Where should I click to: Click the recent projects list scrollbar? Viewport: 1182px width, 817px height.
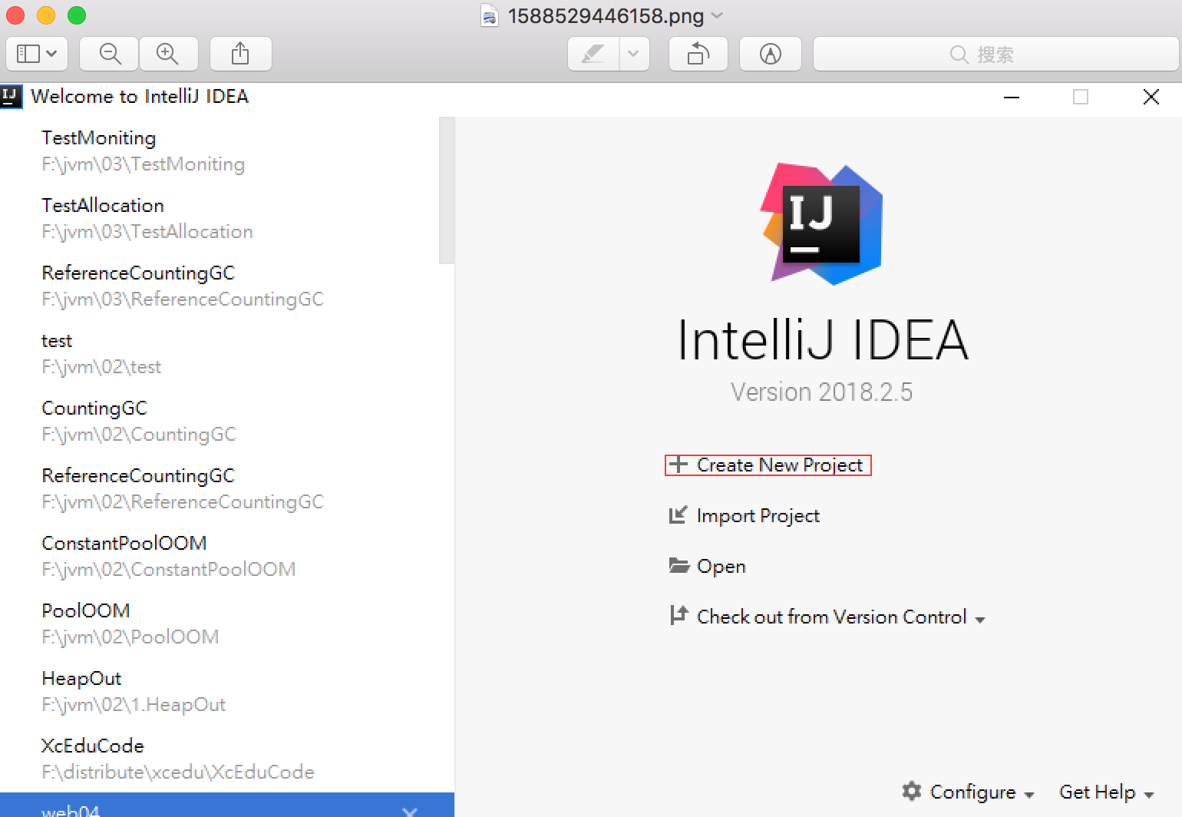click(447, 190)
